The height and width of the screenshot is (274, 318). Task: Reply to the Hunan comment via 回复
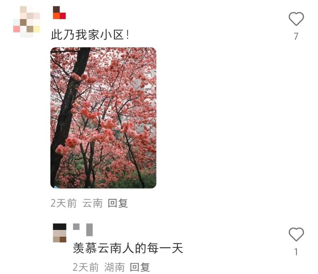[x=140, y=267]
